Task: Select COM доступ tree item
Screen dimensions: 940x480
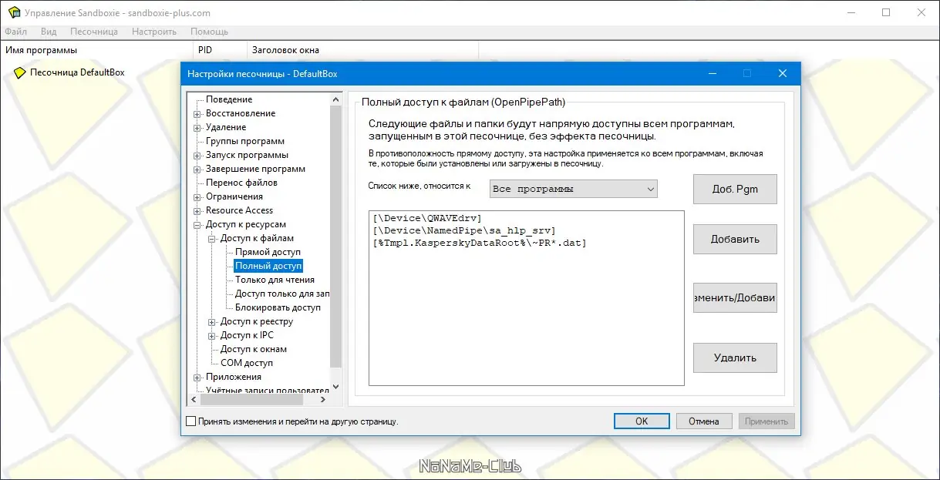Action: point(247,363)
